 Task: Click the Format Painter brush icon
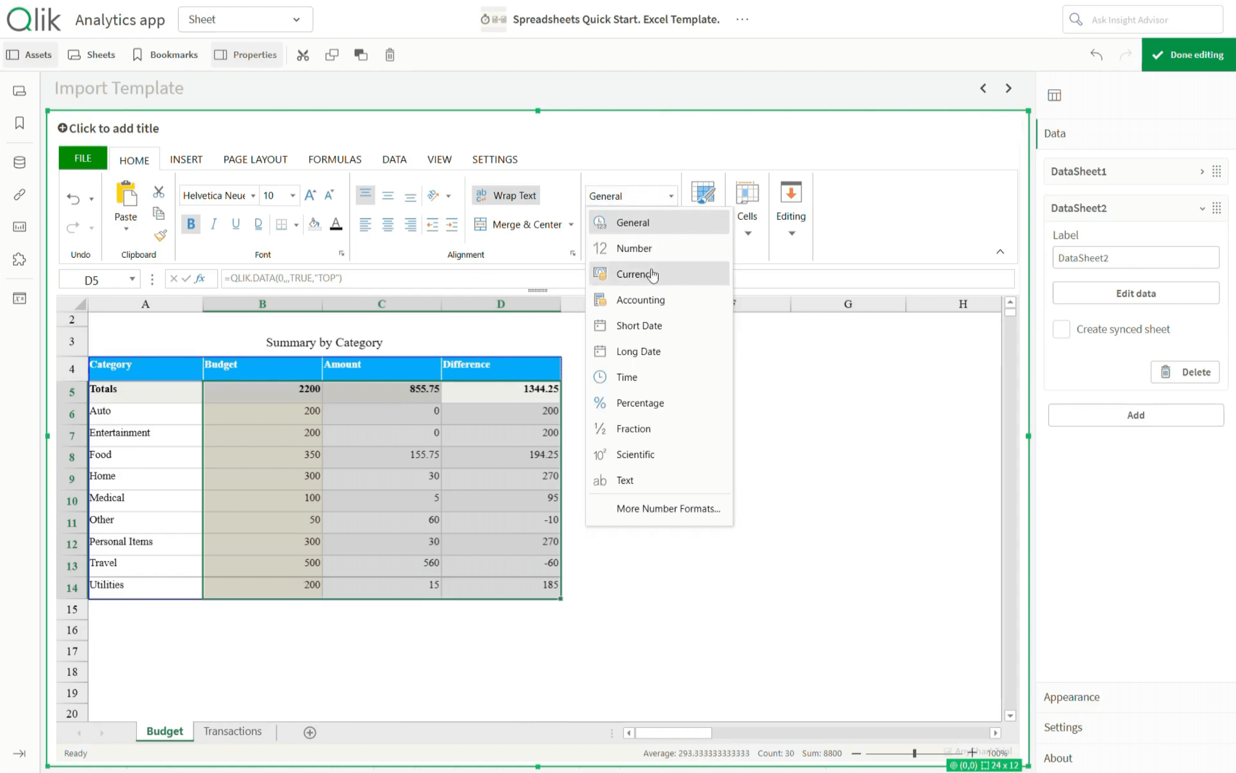160,236
